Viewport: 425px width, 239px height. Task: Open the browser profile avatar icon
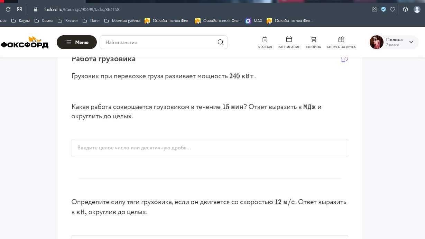[417, 9]
